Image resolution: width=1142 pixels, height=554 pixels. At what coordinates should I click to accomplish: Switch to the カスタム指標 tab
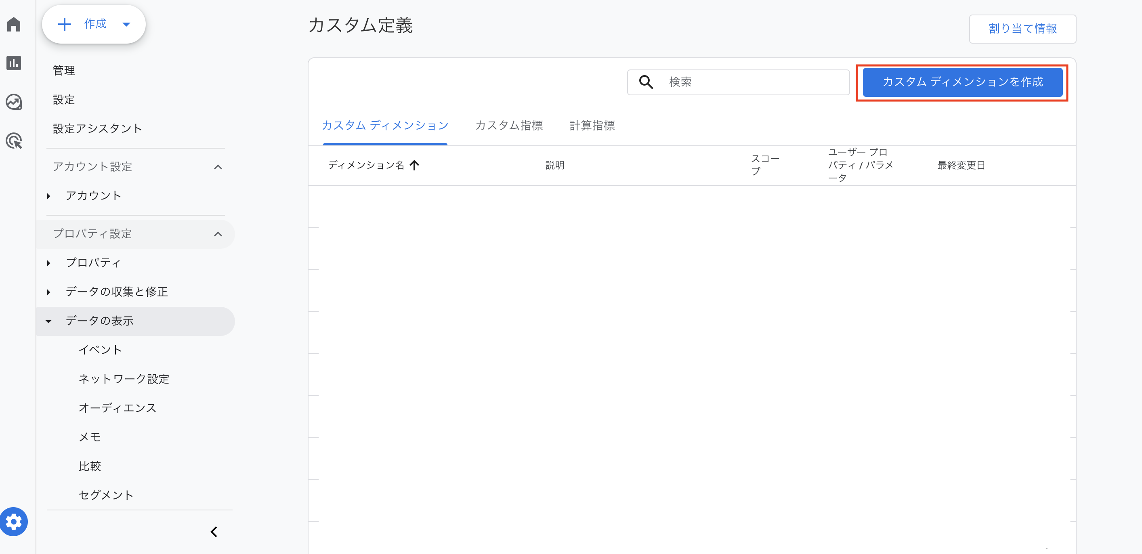point(508,126)
